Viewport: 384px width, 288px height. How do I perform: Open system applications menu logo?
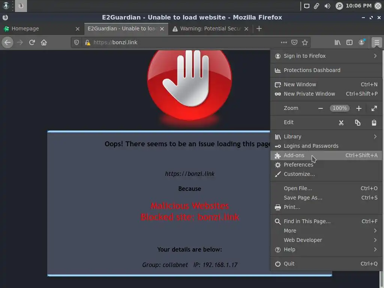6,6
